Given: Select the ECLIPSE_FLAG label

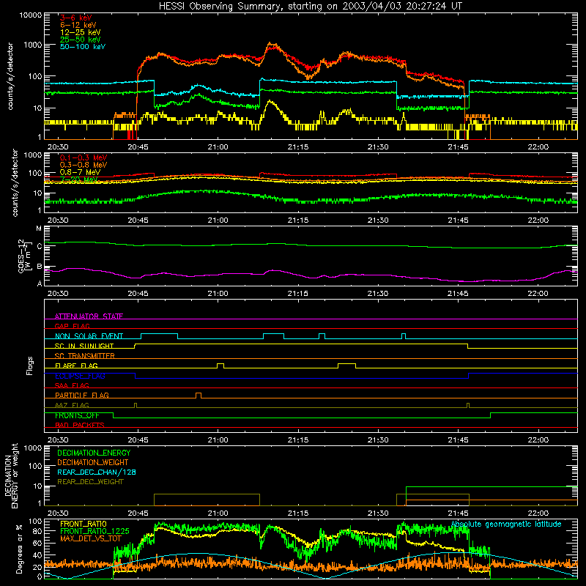Looking at the screenshot, I should (80, 376).
